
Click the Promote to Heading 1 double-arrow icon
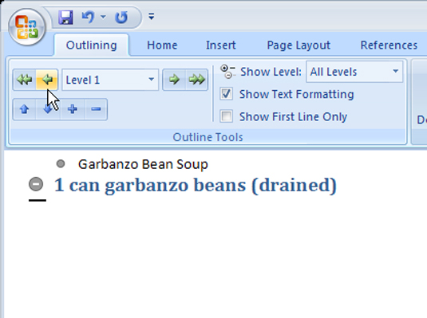pos(25,80)
